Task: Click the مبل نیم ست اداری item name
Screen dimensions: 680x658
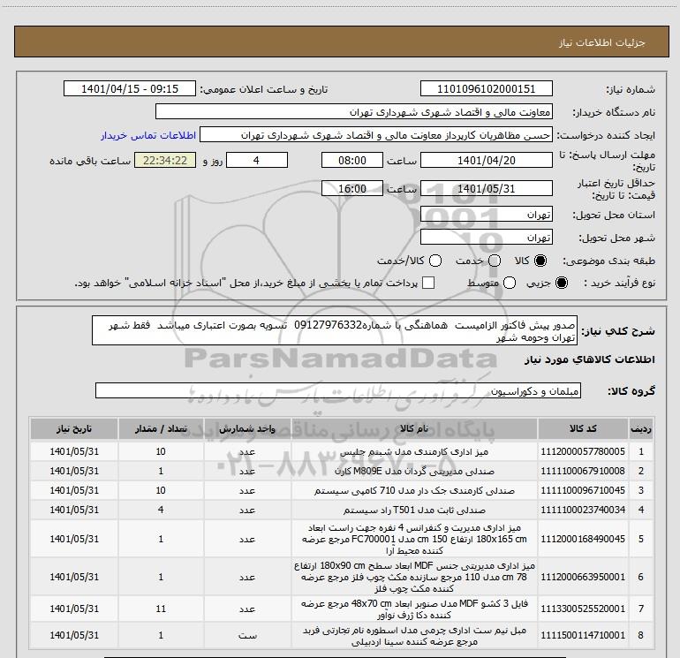Action: tap(414, 635)
